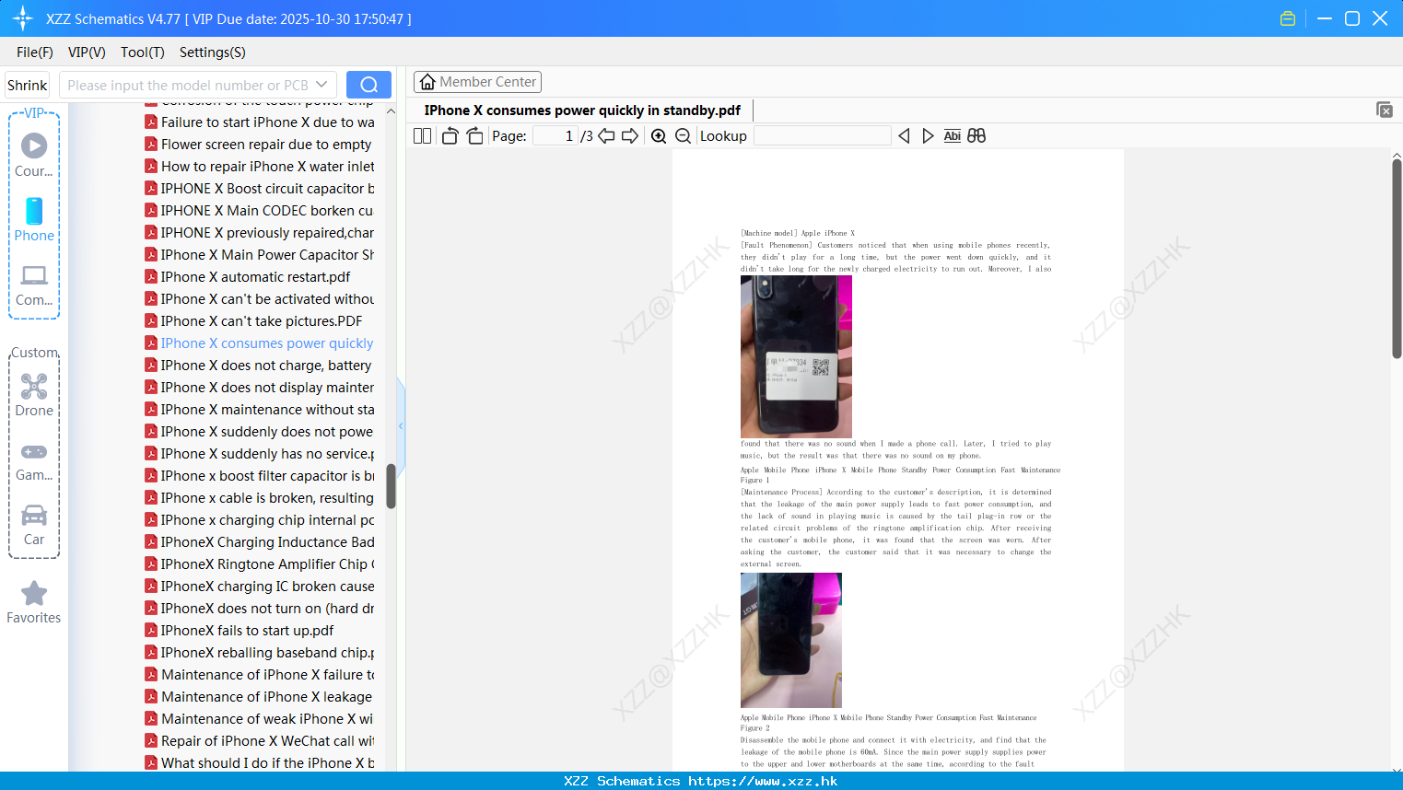Screen dimensions: 1403x790
Task: Find previous lookup match
Action: 904,135
